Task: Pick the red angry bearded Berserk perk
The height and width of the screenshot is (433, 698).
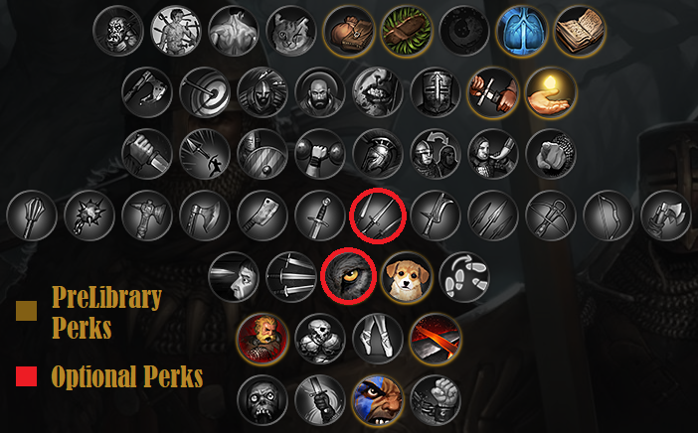Action: click(x=262, y=339)
